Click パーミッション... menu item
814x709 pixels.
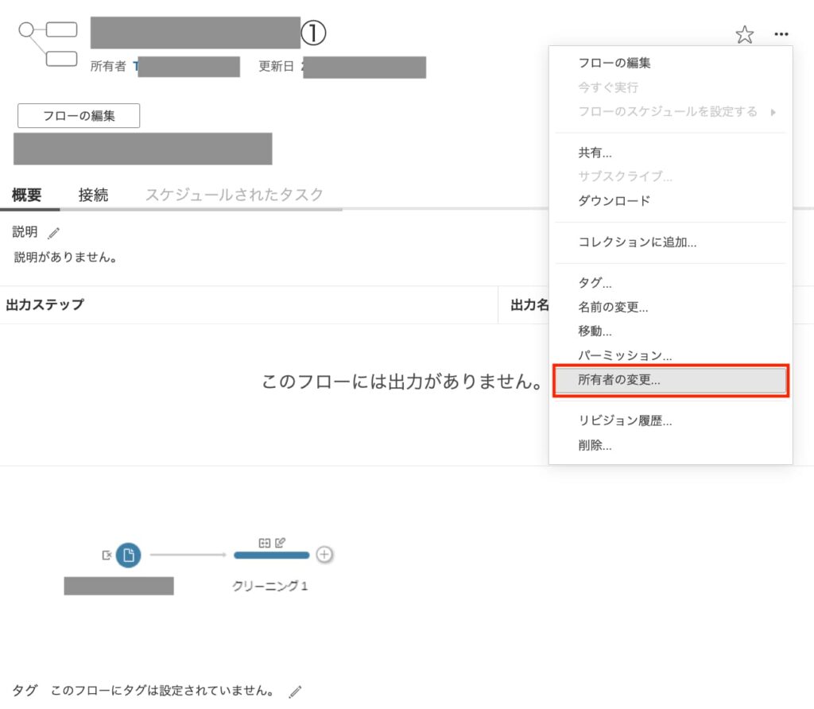click(x=625, y=355)
